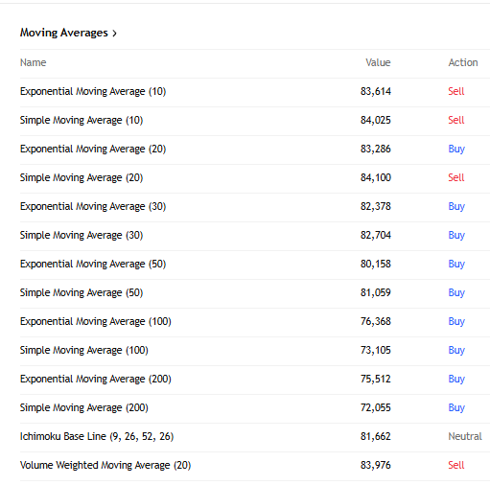Click Buy action for Exponential Moving Average (30)

coord(456,206)
